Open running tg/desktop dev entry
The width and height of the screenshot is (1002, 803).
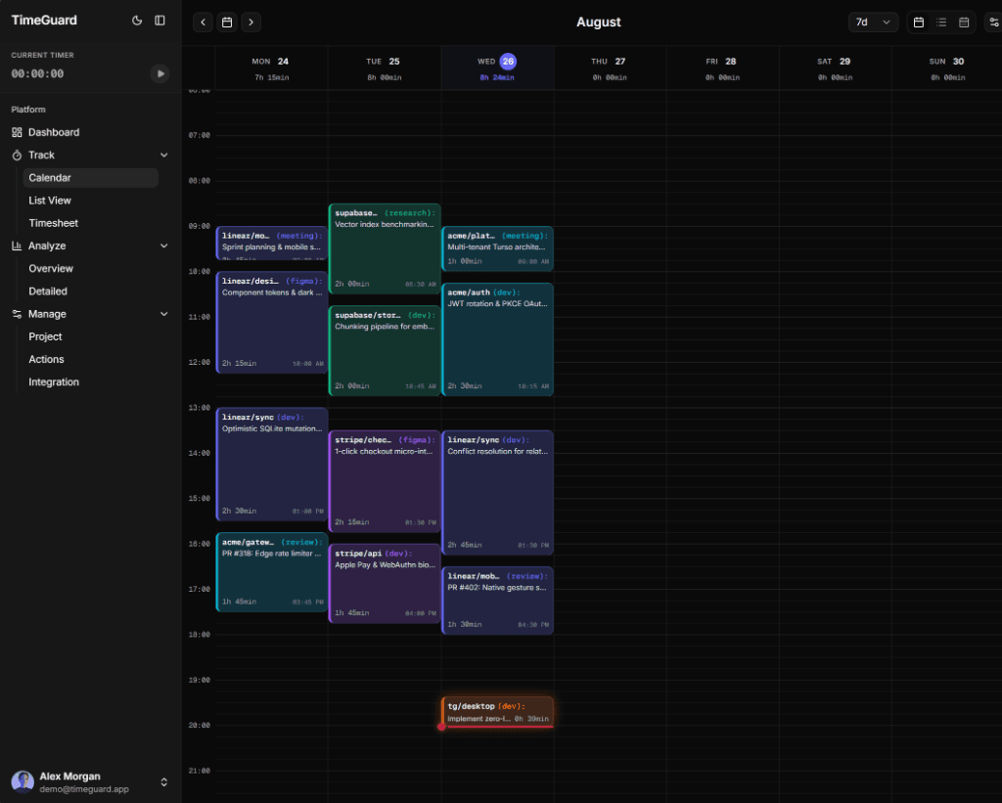[x=497, y=712]
